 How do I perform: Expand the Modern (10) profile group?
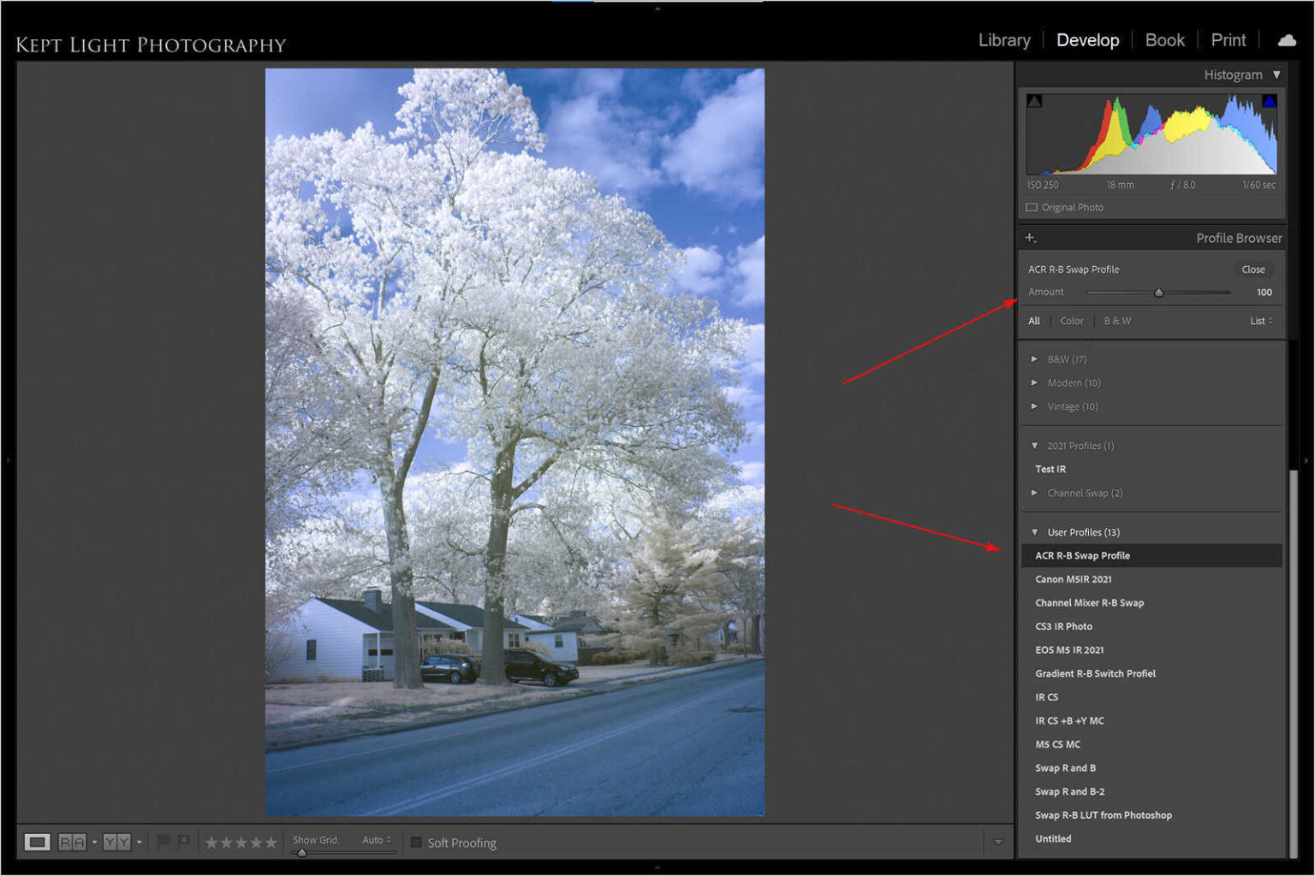[x=1034, y=382]
